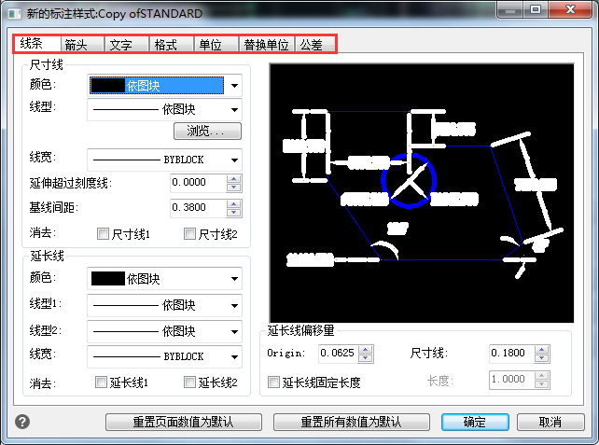The width and height of the screenshot is (599, 445).
Task: Close the dimension style dialog window
Action: click(571, 10)
